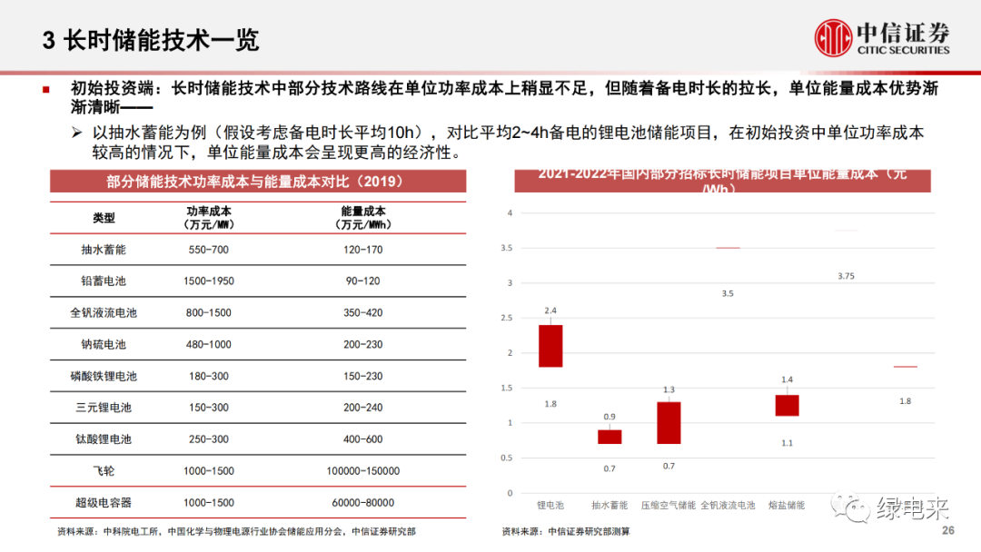Select the slide title 3 长时储能技术一览
981x552 pixels.
(x=150, y=41)
